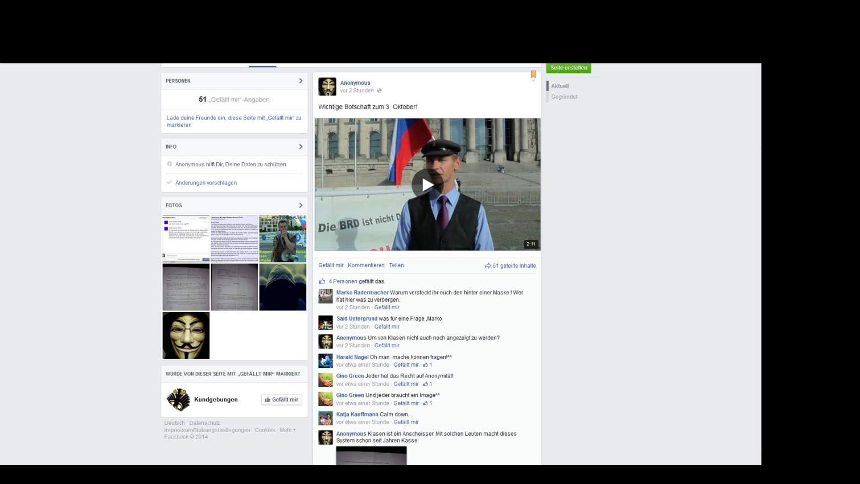Play the video in the Anonymous post
The image size is (860, 484).
(x=427, y=184)
